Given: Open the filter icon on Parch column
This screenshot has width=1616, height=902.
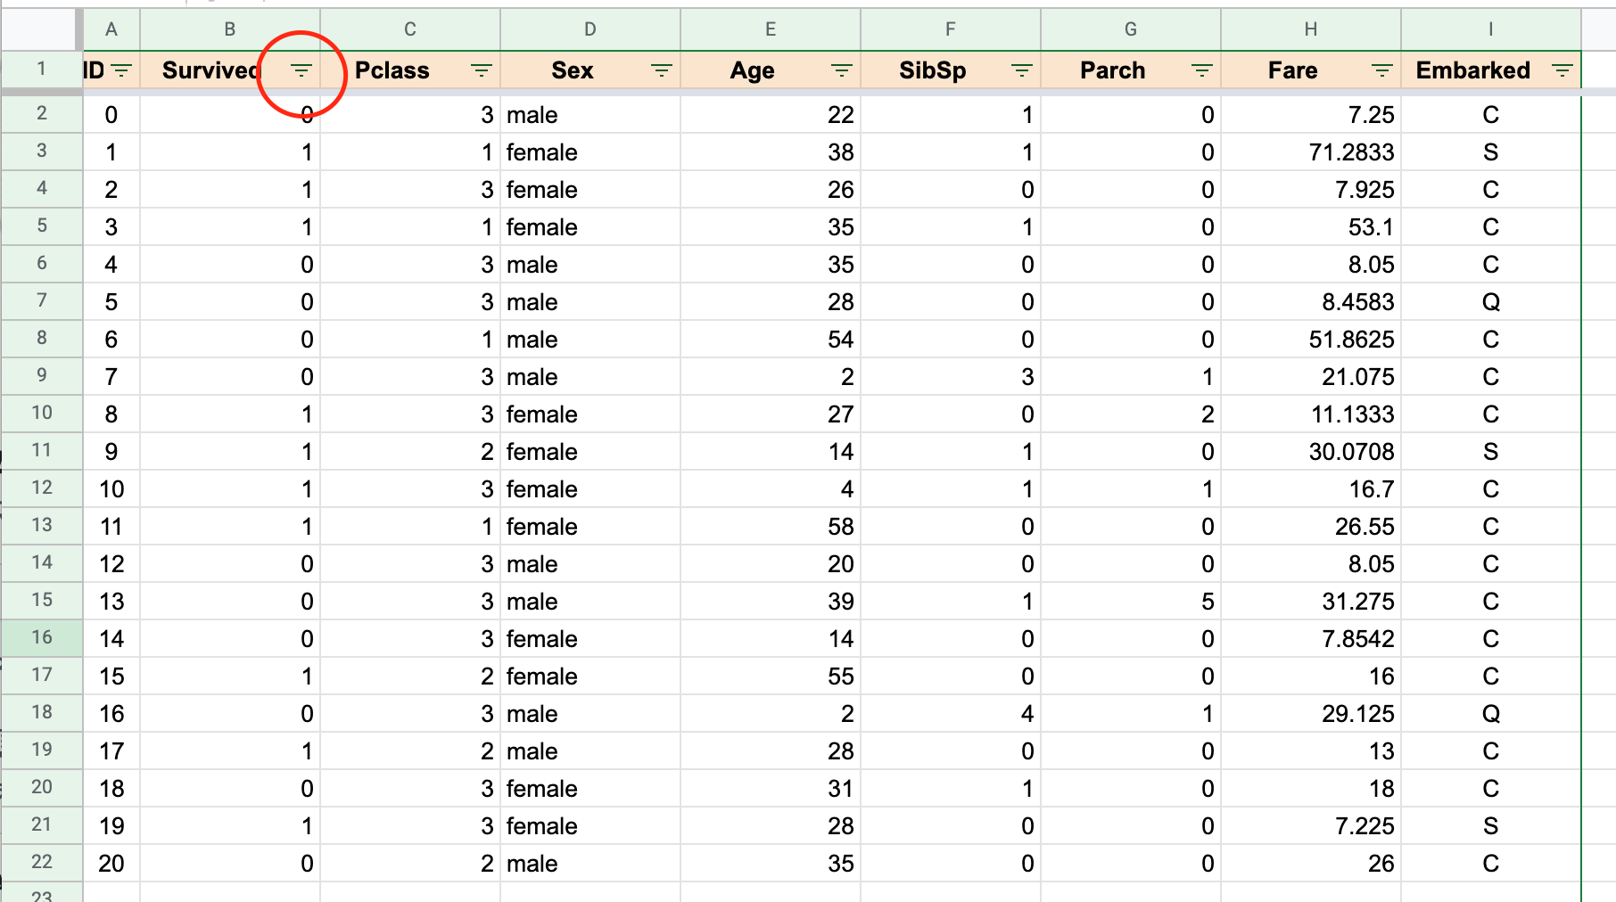Looking at the screenshot, I should pyautogui.click(x=1202, y=70).
